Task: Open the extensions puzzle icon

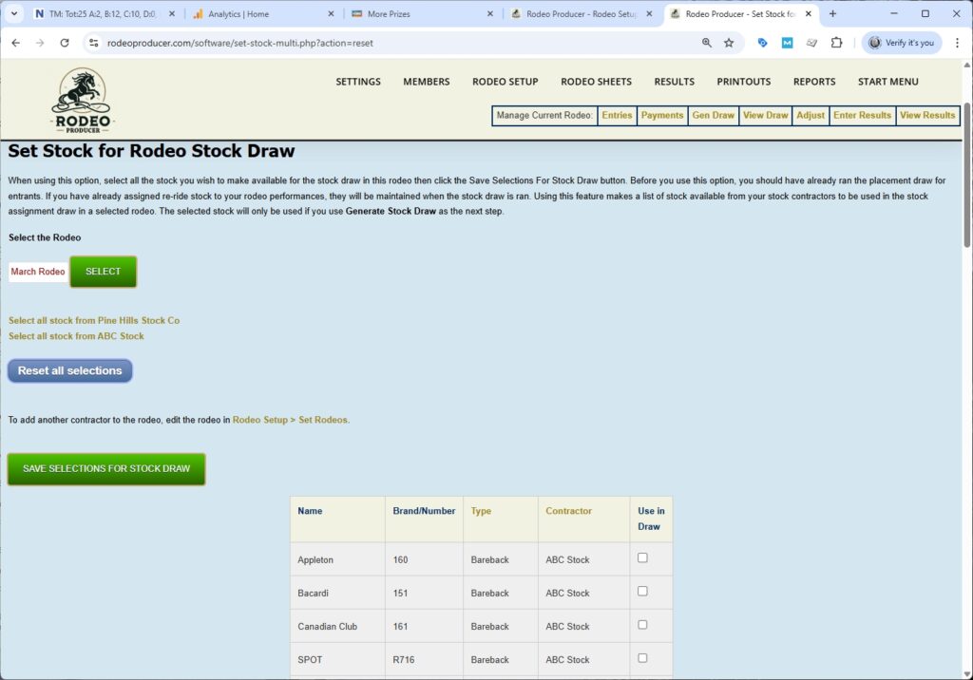Action: [836, 43]
